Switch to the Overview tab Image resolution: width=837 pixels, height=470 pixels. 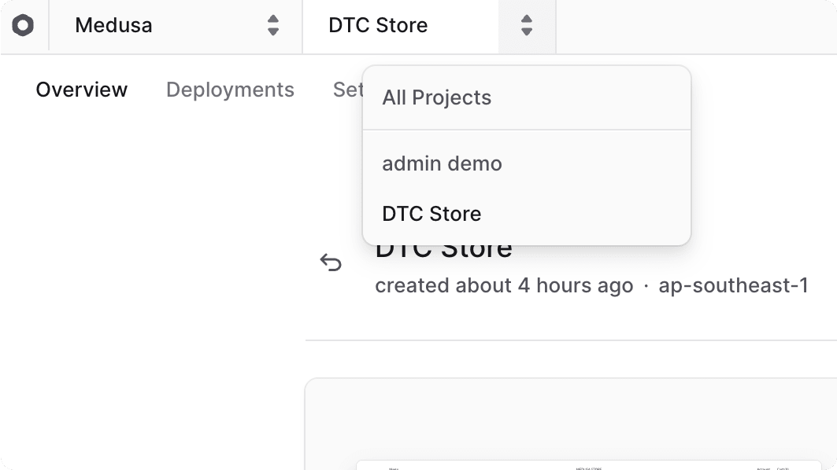[81, 90]
